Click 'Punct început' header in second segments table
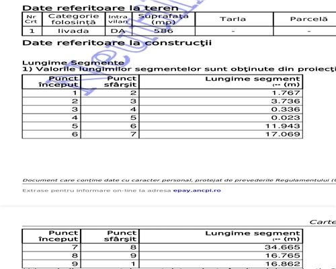This screenshot has height=269, width=336. click(52, 236)
